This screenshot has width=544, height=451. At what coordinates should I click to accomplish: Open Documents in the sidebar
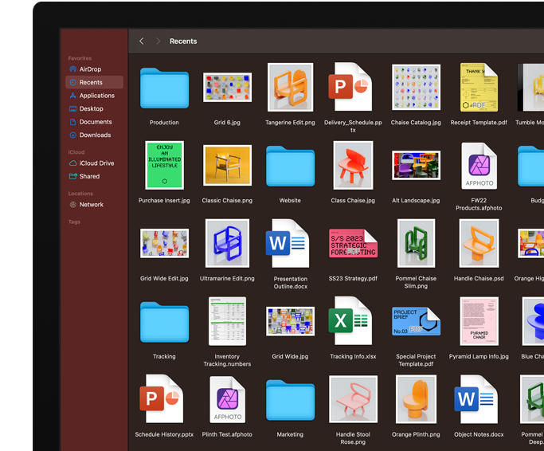pos(94,122)
